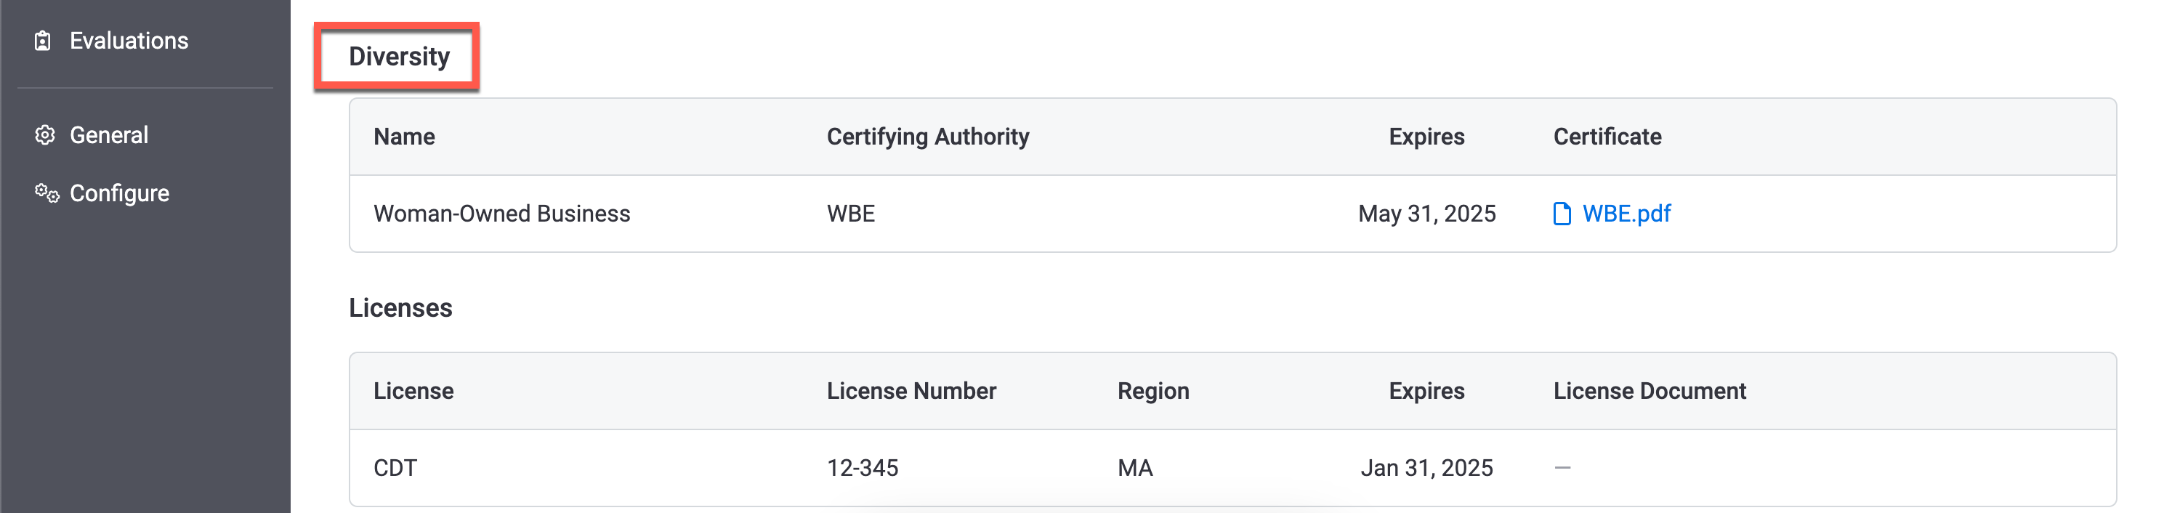Click the Licenses section heading
This screenshot has height=513, width=2164.
[400, 308]
